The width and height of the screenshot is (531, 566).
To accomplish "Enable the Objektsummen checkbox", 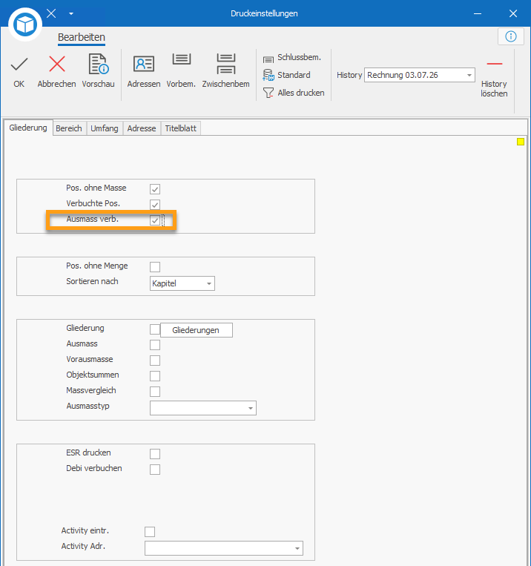I will point(155,376).
